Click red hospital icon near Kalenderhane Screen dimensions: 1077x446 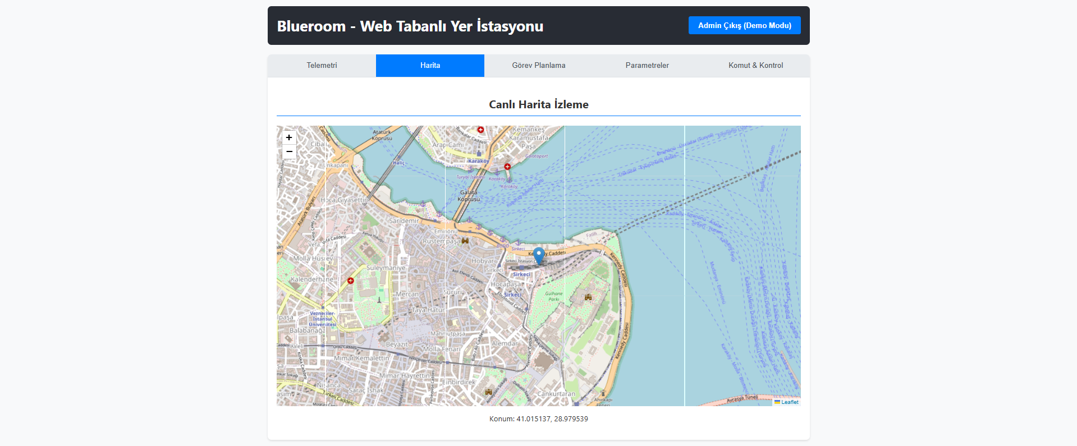tap(351, 281)
